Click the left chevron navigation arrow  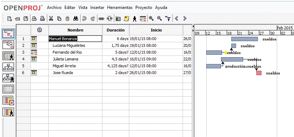coord(176,18)
